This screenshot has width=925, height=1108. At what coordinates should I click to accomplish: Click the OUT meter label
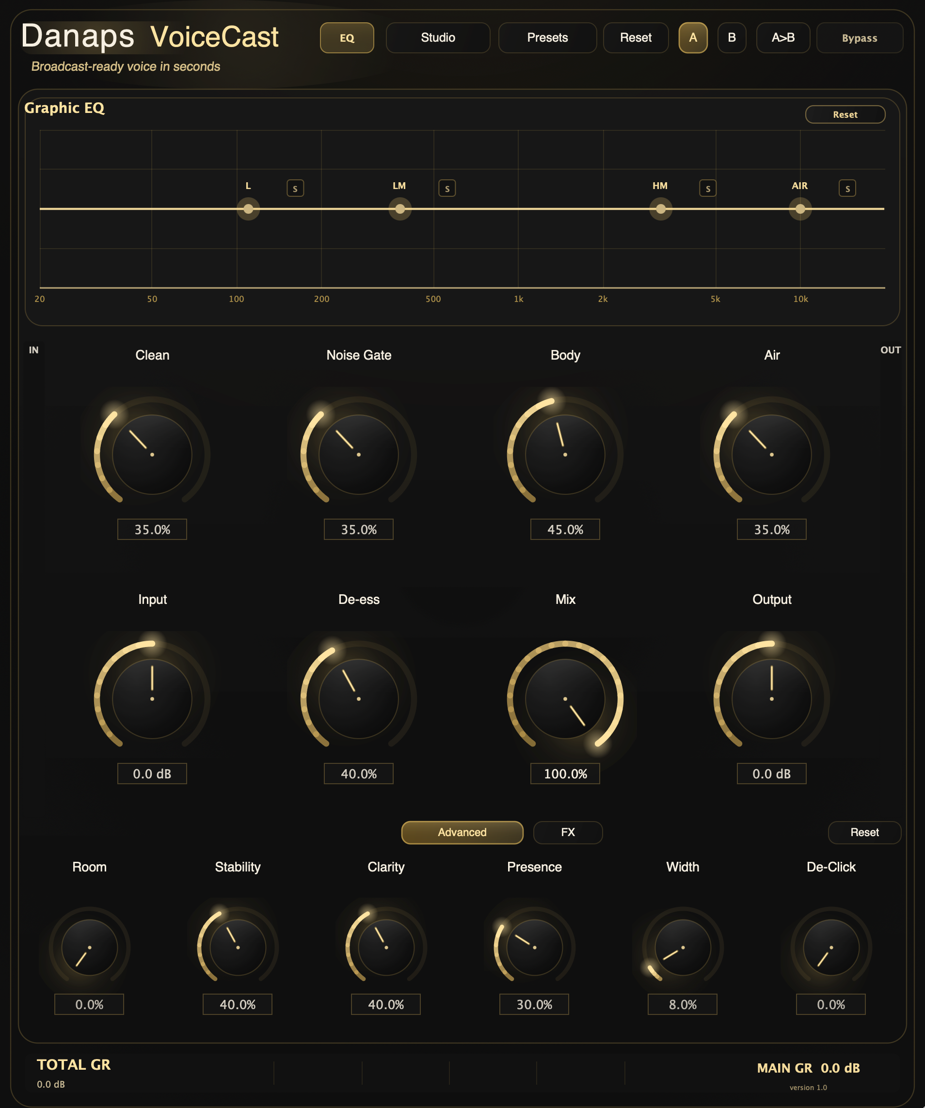click(891, 350)
